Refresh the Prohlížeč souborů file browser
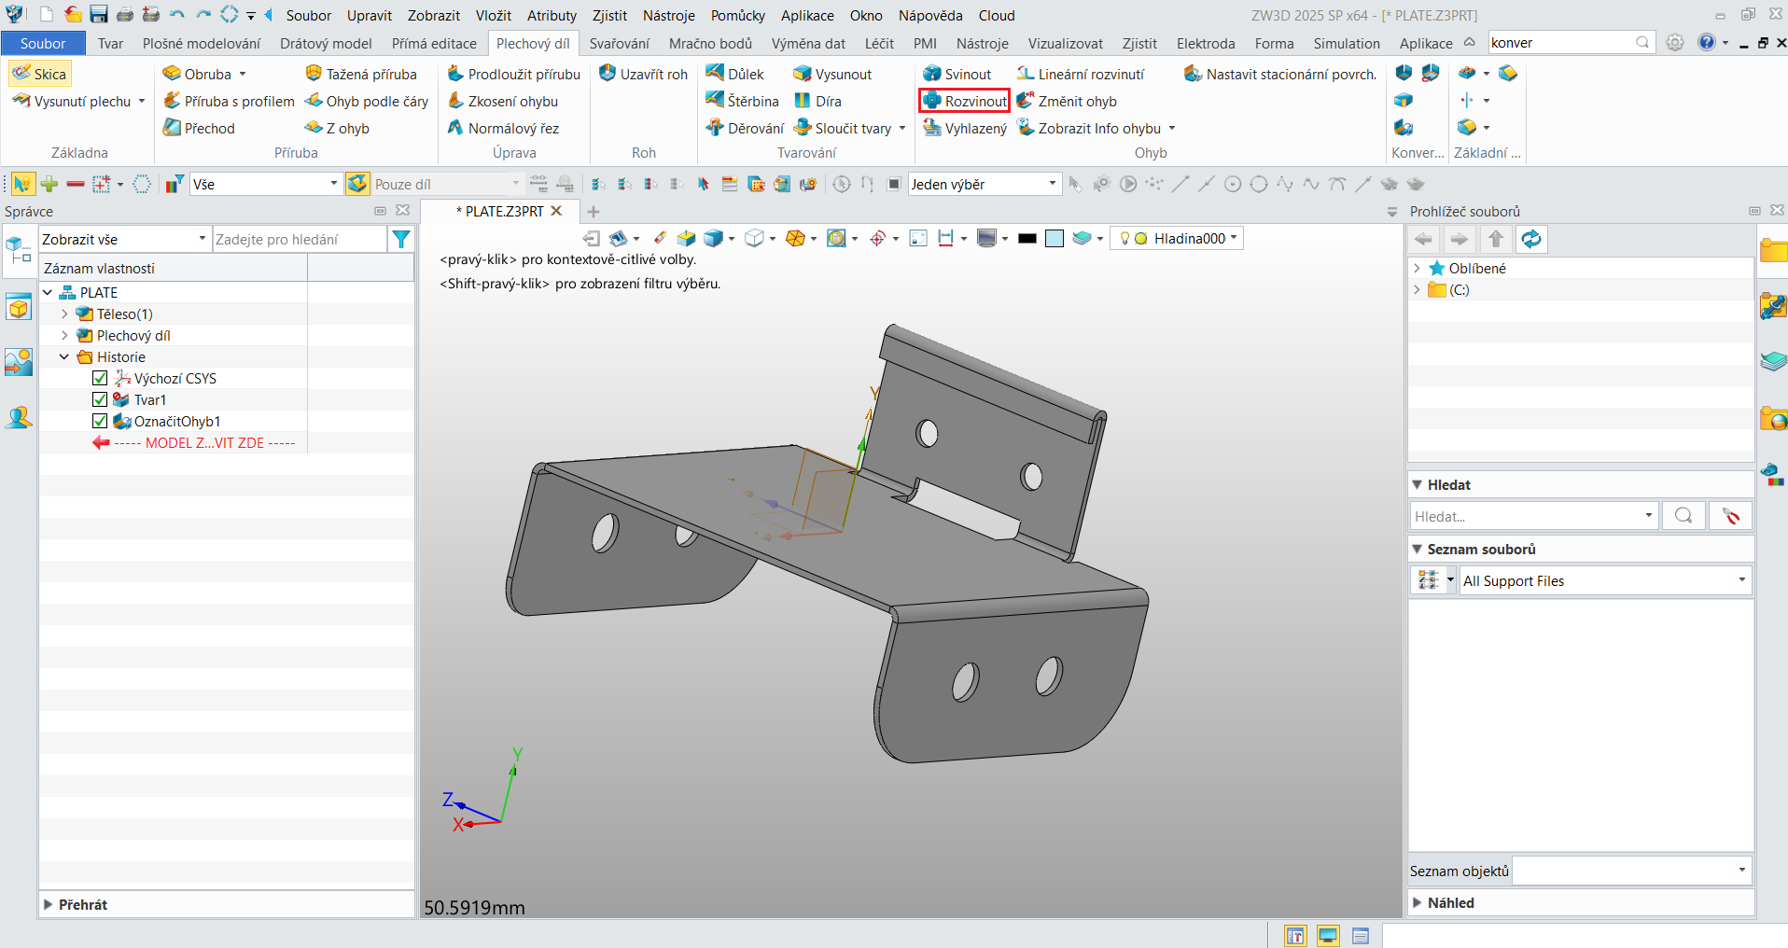This screenshot has width=1788, height=948. pos(1530,239)
